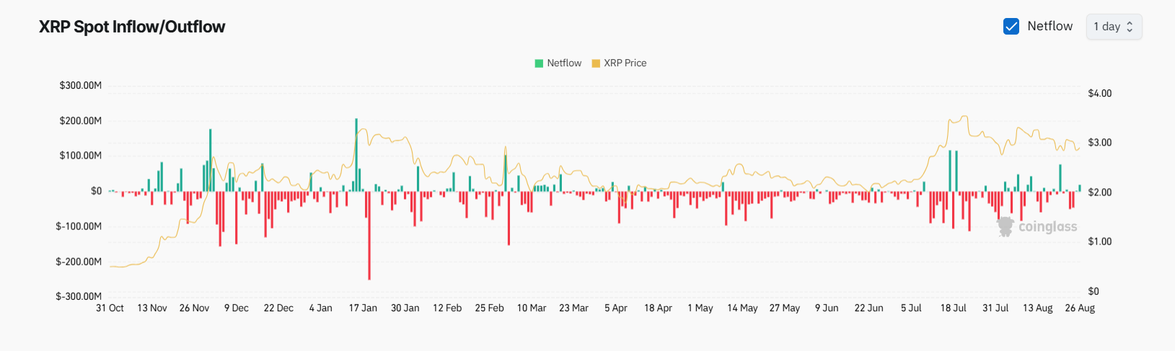Select the tall green bar right of 26 Nov
This screenshot has height=351, width=1175.
tap(211, 160)
